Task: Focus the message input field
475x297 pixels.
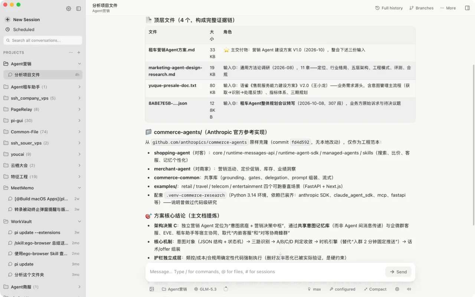Action: tap(265, 272)
